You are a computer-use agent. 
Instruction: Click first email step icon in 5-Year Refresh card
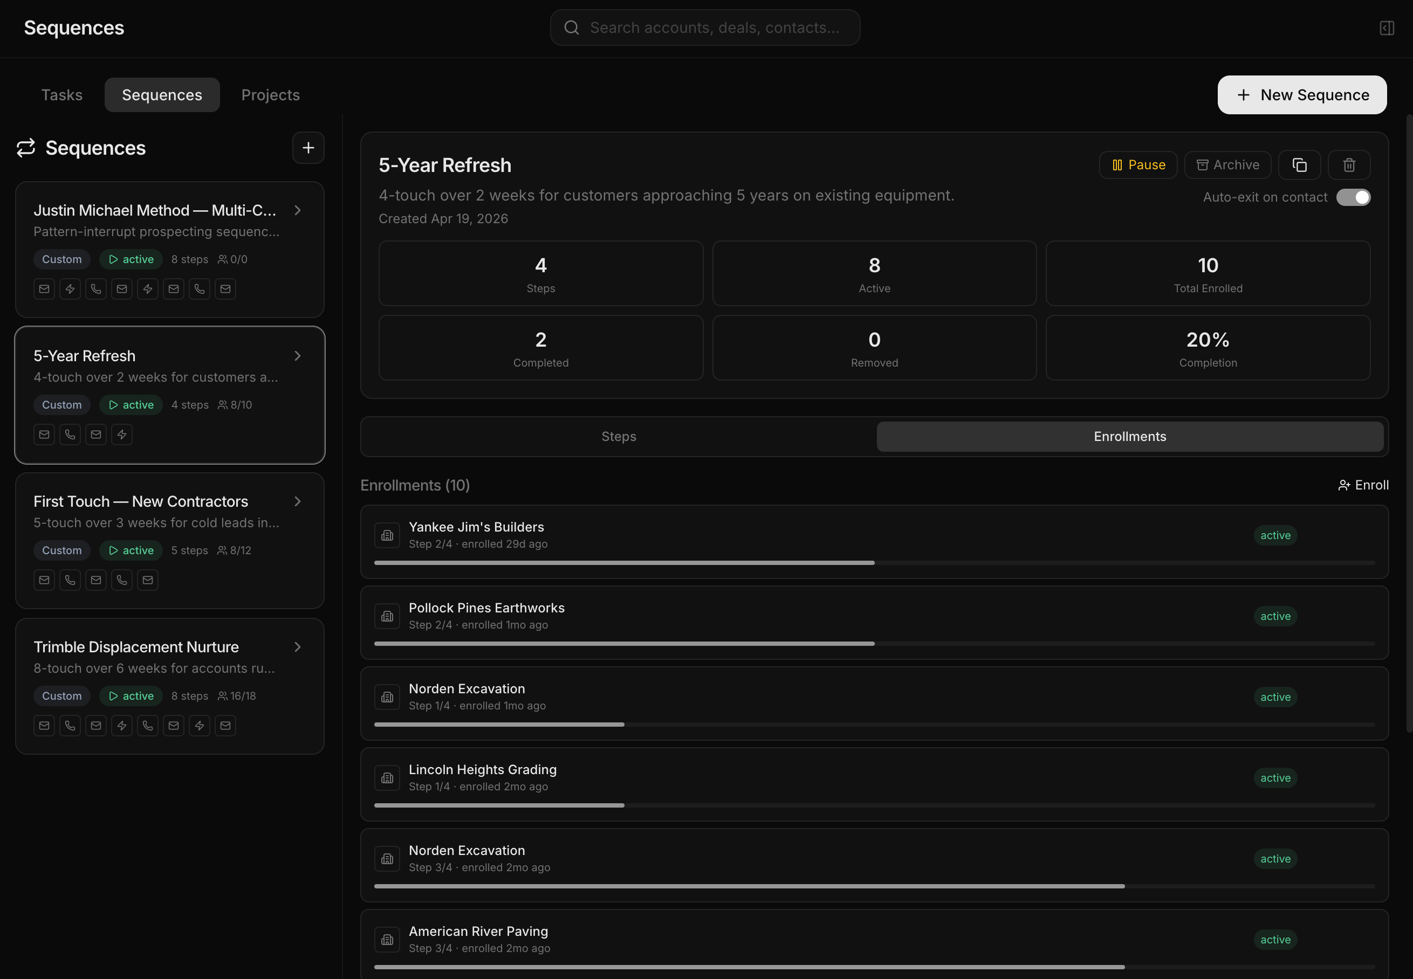pyautogui.click(x=44, y=435)
